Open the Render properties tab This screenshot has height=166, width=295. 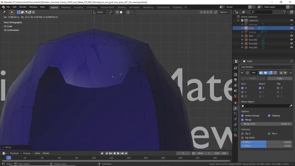point(236,75)
